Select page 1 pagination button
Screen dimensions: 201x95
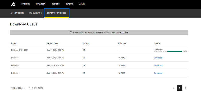tap(180, 88)
